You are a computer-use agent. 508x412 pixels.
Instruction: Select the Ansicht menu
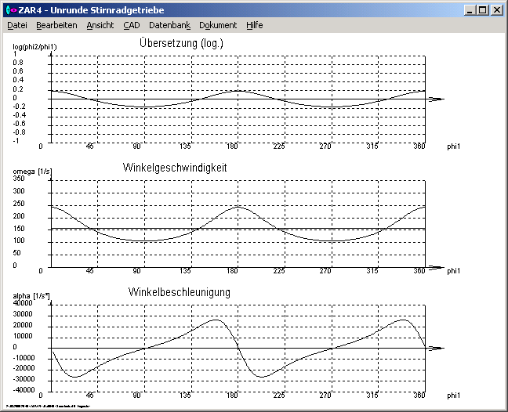point(100,25)
